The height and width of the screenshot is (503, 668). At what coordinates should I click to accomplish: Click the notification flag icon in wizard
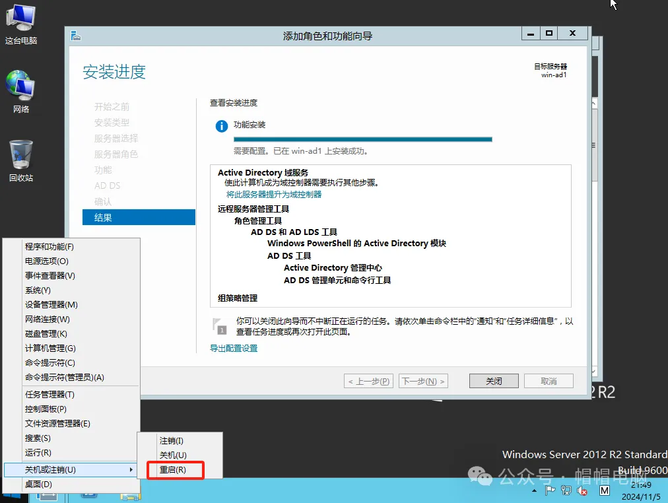coord(218,325)
